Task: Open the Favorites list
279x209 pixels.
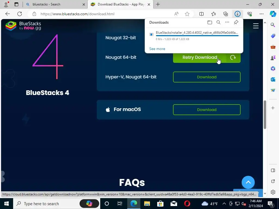Action: click(x=214, y=14)
